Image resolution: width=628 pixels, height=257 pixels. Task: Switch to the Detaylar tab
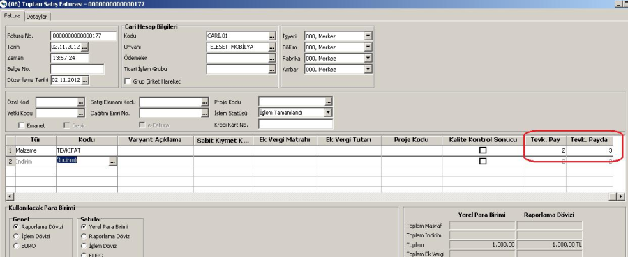37,17
